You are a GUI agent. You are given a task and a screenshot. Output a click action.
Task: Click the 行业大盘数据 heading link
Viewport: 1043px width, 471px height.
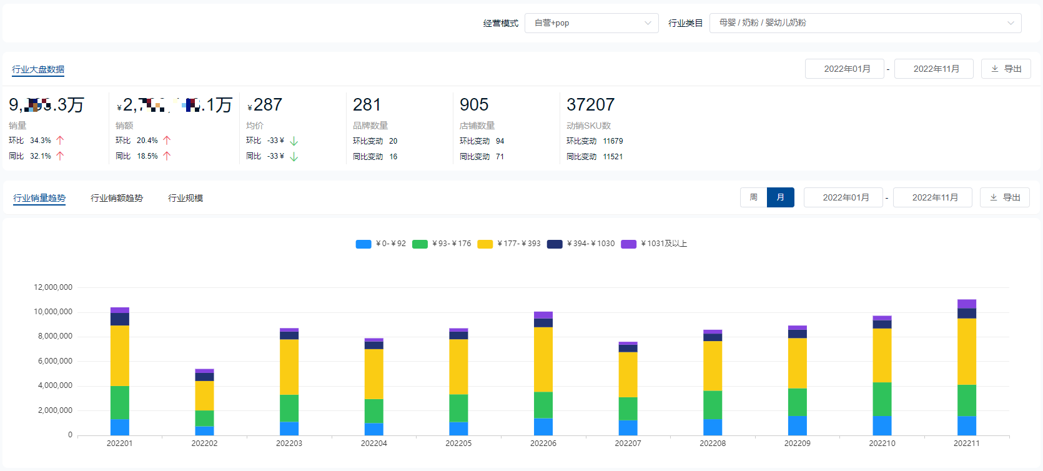pos(38,69)
